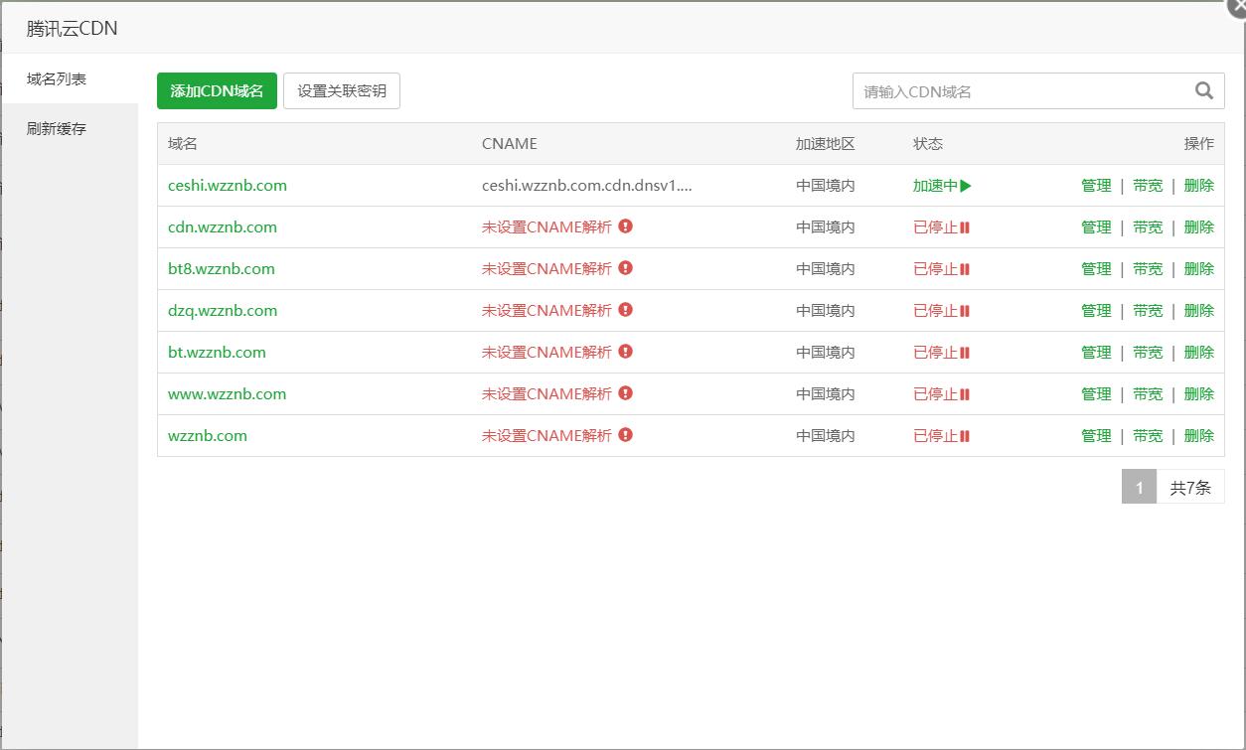Click 管理 for dzq.wzznb.com
This screenshot has height=750, width=1246.
pyautogui.click(x=1096, y=311)
